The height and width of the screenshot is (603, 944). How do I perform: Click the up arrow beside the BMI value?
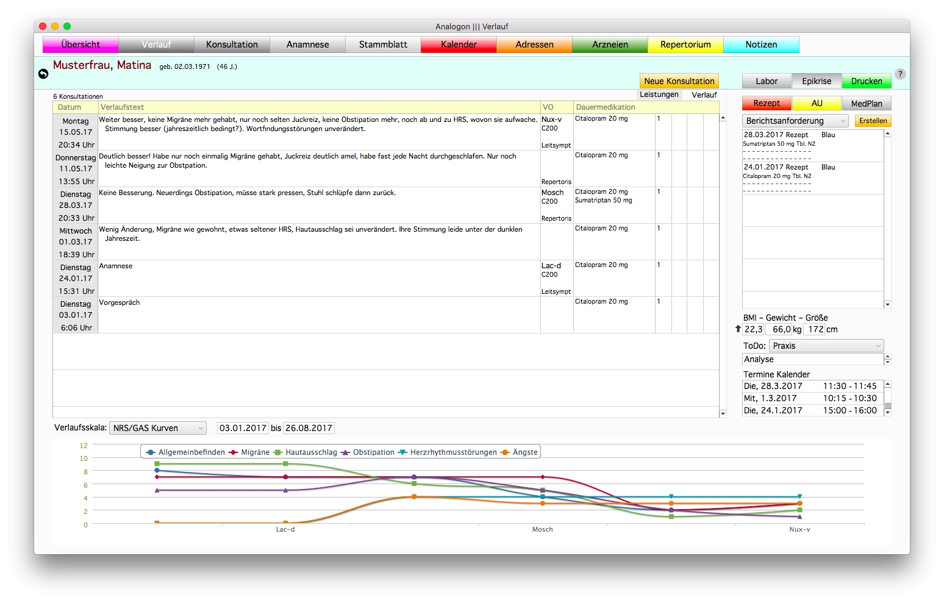738,329
